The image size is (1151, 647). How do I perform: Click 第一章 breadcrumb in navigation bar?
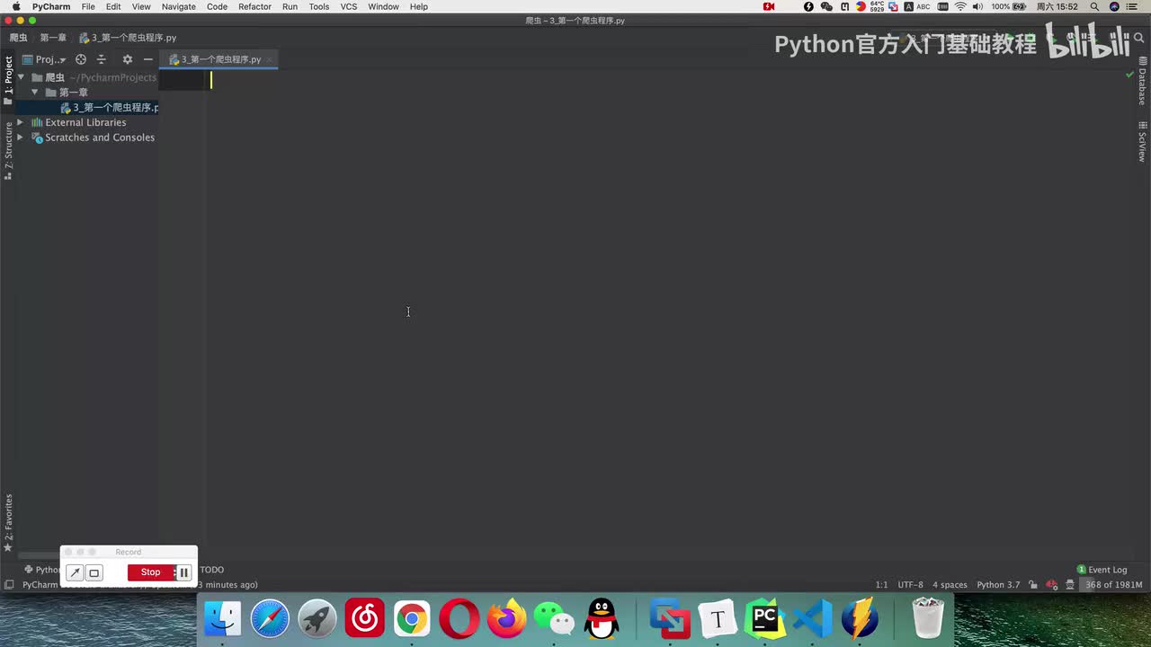tap(53, 38)
